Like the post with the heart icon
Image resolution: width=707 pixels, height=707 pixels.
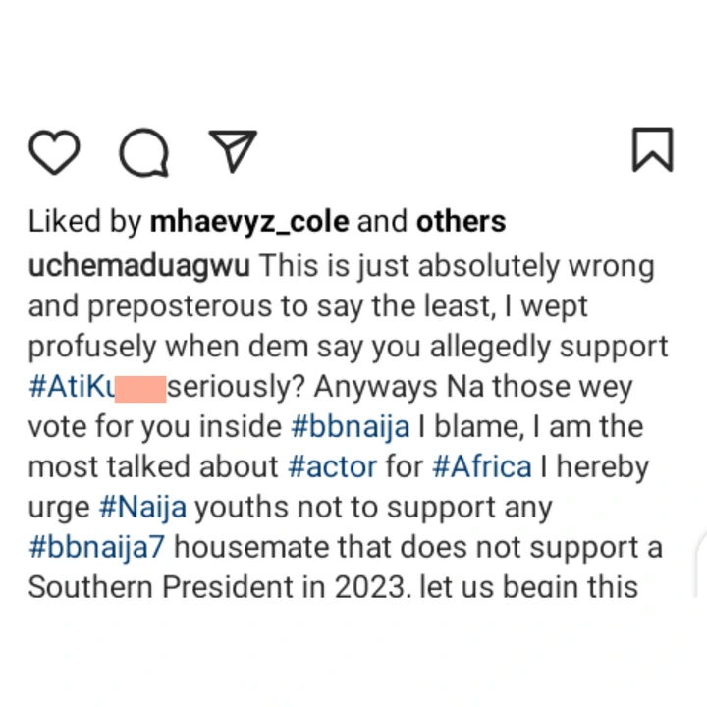pos(54,152)
